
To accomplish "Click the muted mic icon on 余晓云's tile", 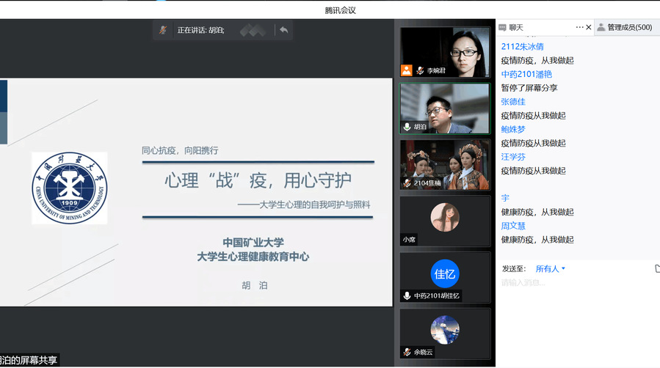I will coord(407,353).
